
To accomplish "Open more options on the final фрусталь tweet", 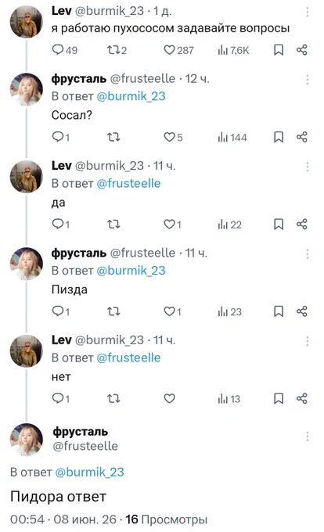I will coord(307,437).
